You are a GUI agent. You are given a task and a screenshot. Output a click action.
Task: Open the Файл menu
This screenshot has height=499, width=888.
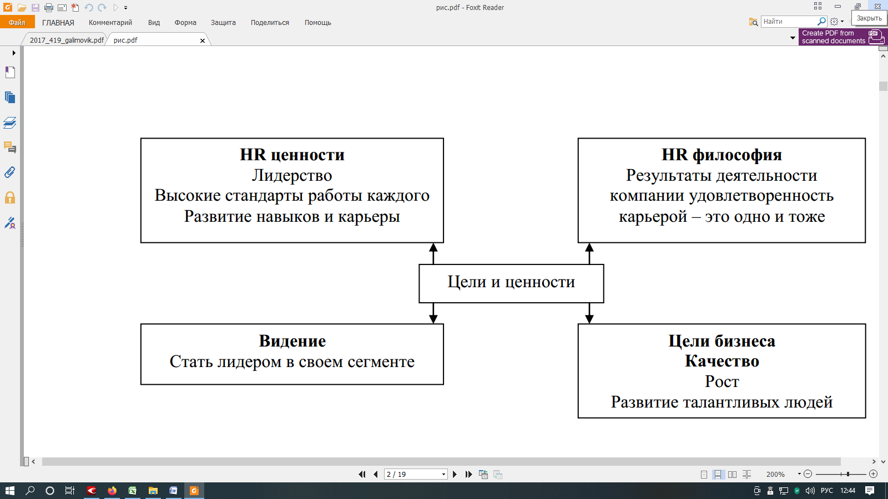point(17,22)
